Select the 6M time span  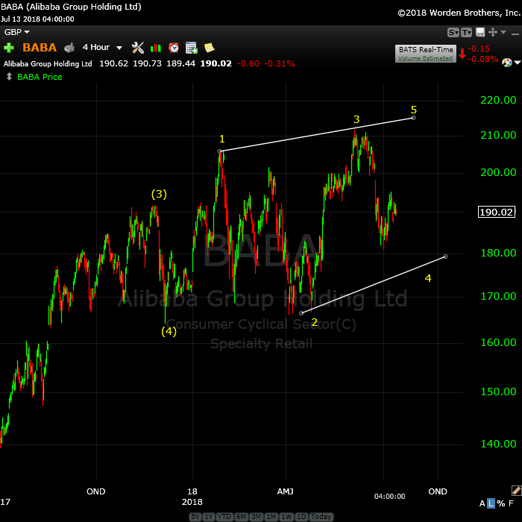coord(241,517)
